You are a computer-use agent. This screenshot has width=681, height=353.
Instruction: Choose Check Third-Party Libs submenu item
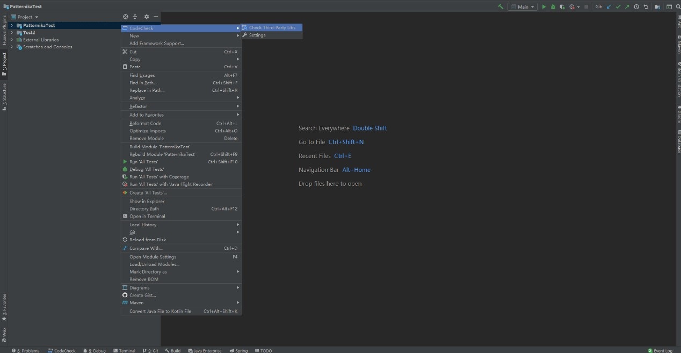pos(272,28)
